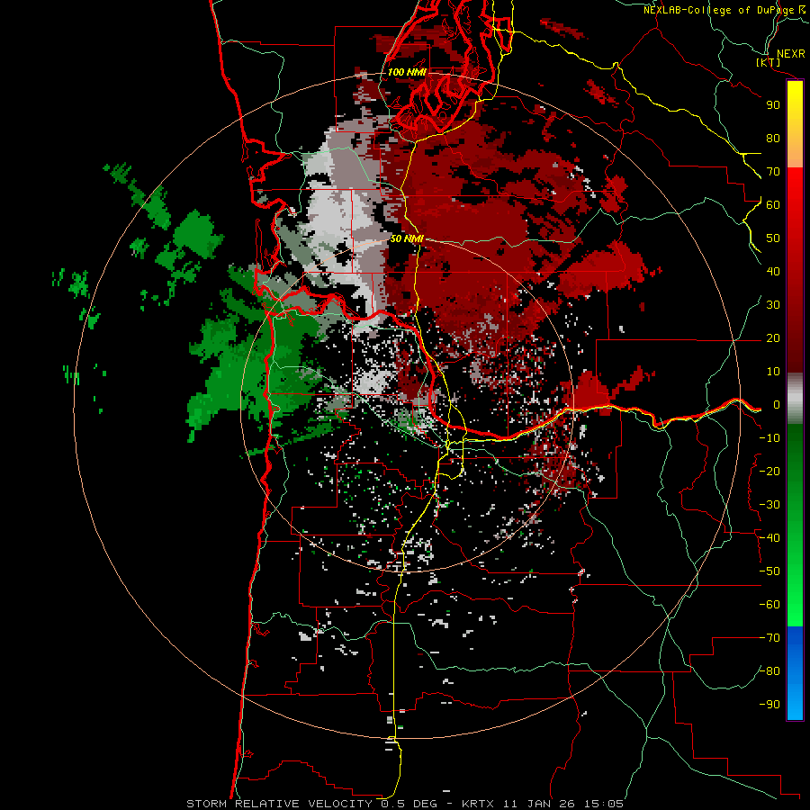
Task: Click the "10" velocity scale value
Action: (773, 372)
